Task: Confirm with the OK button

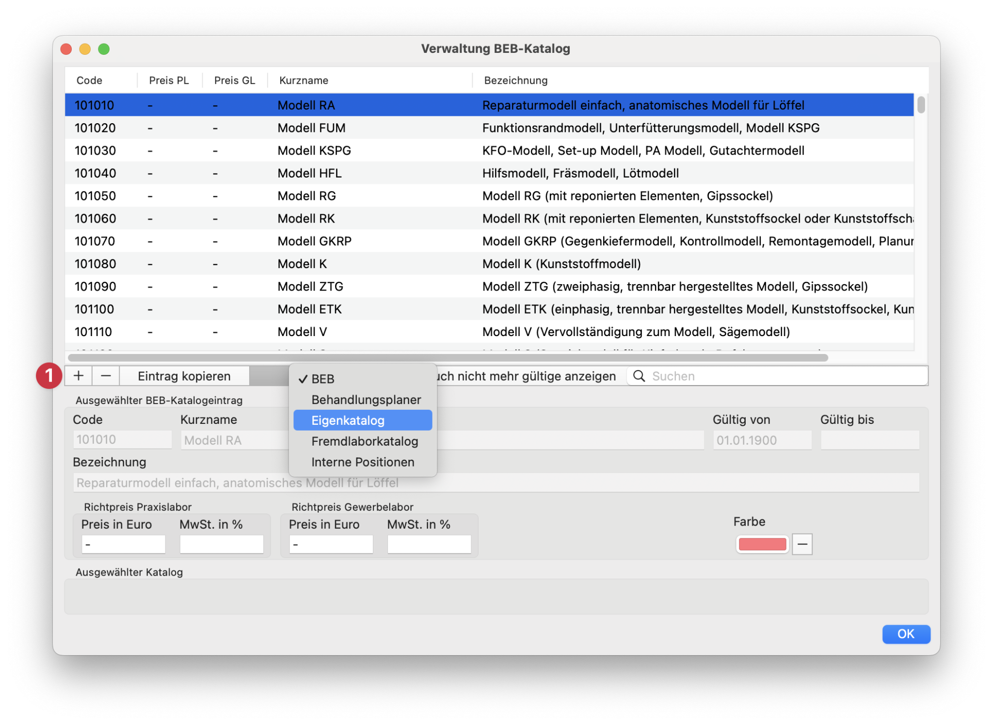Action: 906,634
